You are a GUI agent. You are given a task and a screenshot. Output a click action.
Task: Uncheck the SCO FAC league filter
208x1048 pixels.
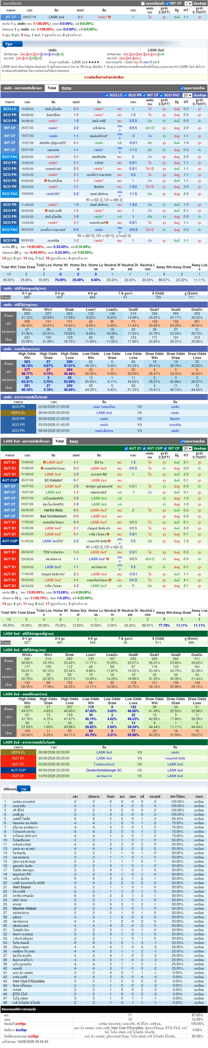coord(162,95)
